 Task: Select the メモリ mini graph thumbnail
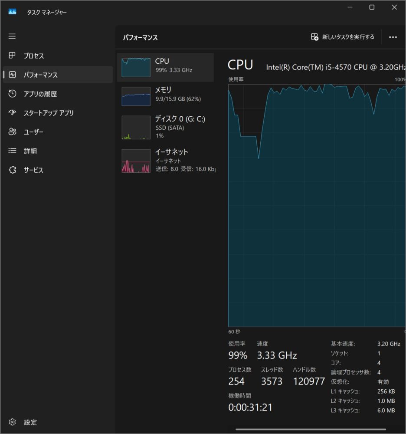pos(136,96)
